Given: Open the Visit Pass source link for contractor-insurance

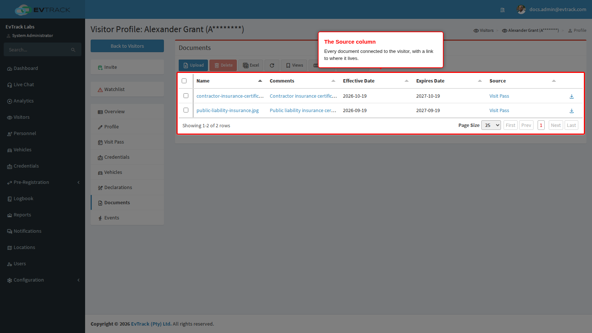Looking at the screenshot, I should pos(499,96).
